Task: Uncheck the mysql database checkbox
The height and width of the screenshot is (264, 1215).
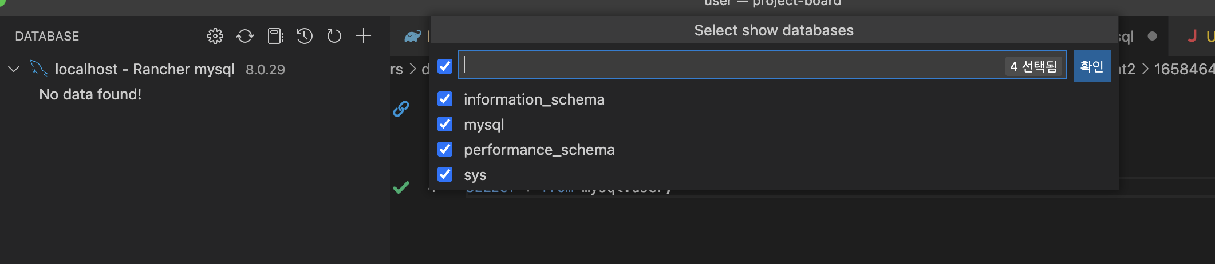Action: point(445,125)
